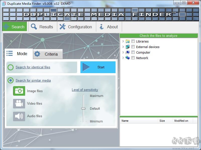Open the About tab
Screen dimensions: 201x150
click(109, 27)
